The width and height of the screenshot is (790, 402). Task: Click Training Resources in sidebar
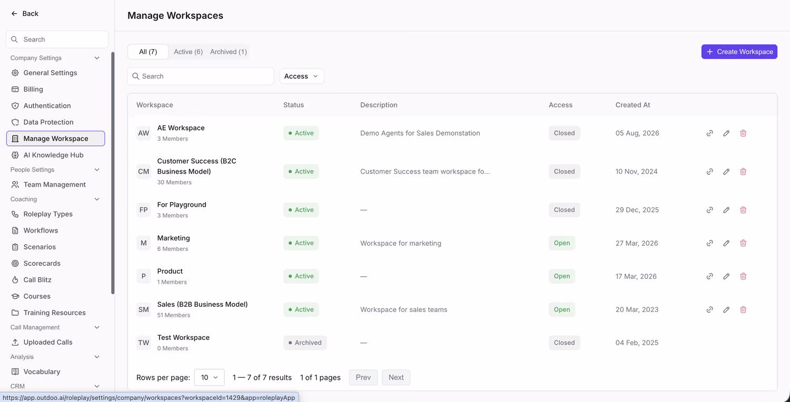click(55, 313)
